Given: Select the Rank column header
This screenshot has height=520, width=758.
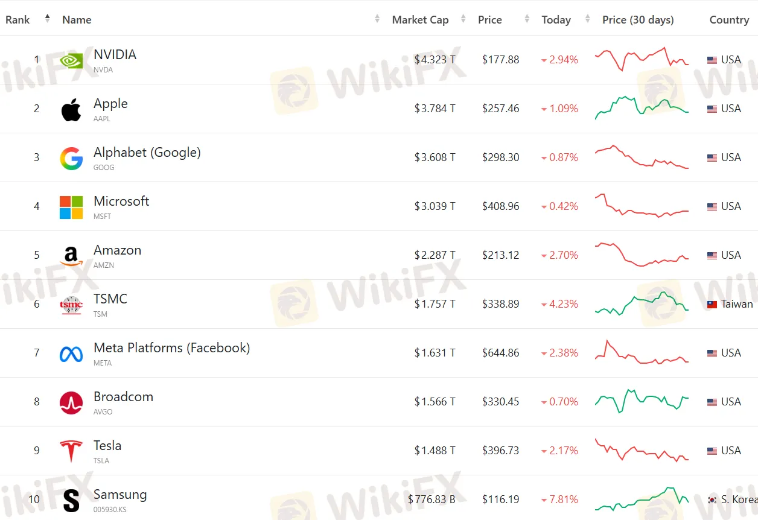Looking at the screenshot, I should coord(18,19).
